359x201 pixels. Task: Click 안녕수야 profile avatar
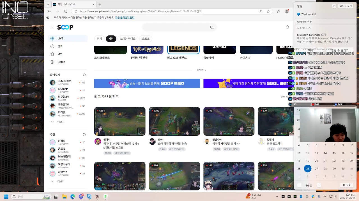(207, 141)
